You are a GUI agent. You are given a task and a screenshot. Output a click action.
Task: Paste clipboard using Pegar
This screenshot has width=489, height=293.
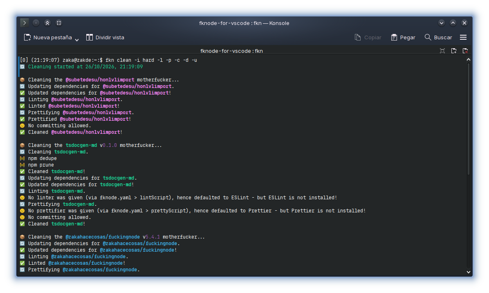tap(403, 38)
